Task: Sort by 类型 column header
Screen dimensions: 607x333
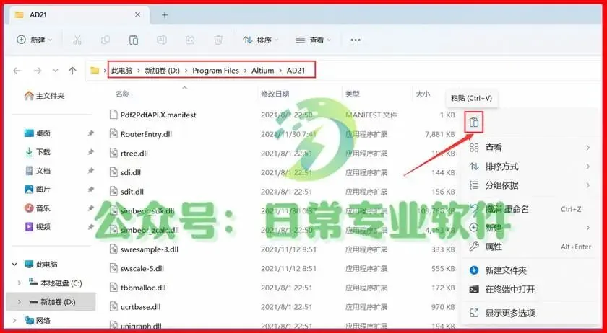Action: pos(353,94)
